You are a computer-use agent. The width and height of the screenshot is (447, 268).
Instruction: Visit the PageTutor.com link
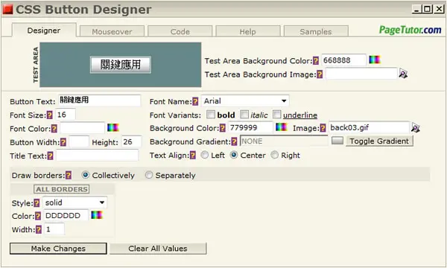(x=410, y=30)
